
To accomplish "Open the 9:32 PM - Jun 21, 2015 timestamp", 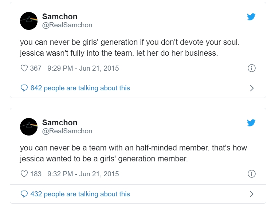I will coord(83,174).
